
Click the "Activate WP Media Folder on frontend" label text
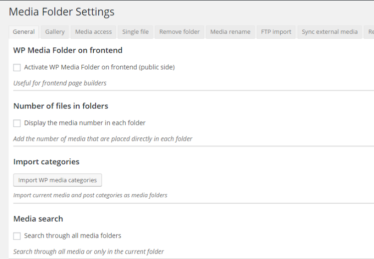coord(99,67)
